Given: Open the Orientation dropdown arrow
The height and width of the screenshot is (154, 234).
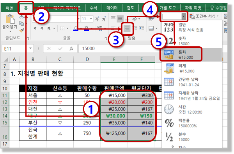Looking at the screenshot, I should [x=139, y=19].
